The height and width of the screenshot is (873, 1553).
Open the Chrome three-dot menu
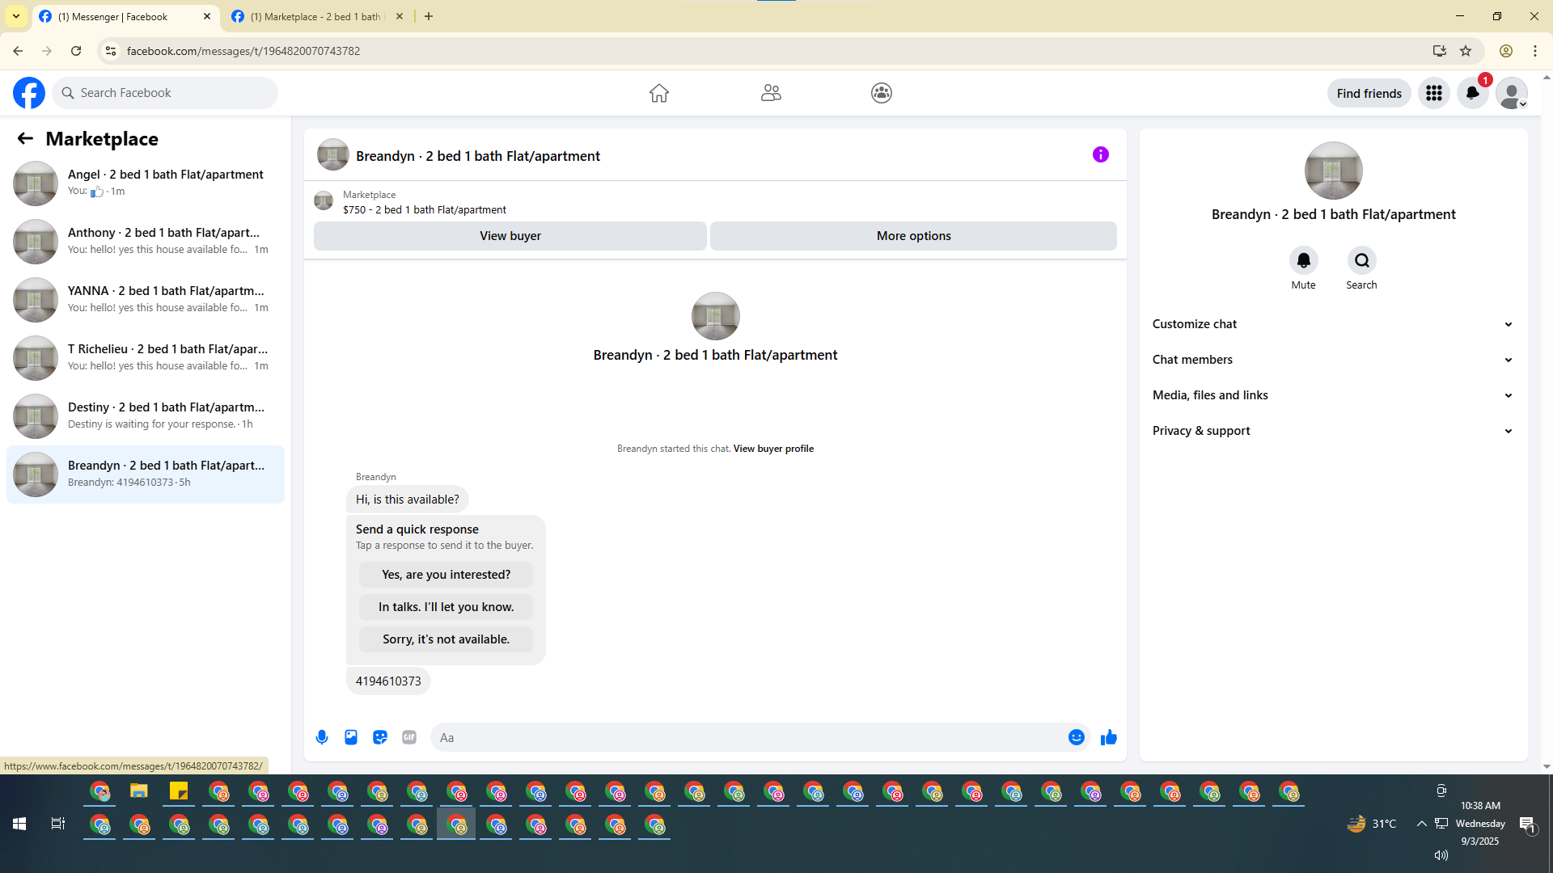[1535, 51]
